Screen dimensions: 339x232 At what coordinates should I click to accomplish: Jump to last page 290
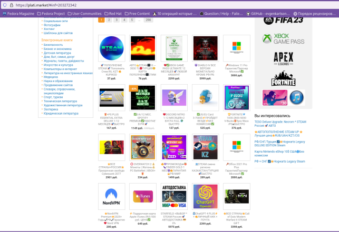(148, 20)
